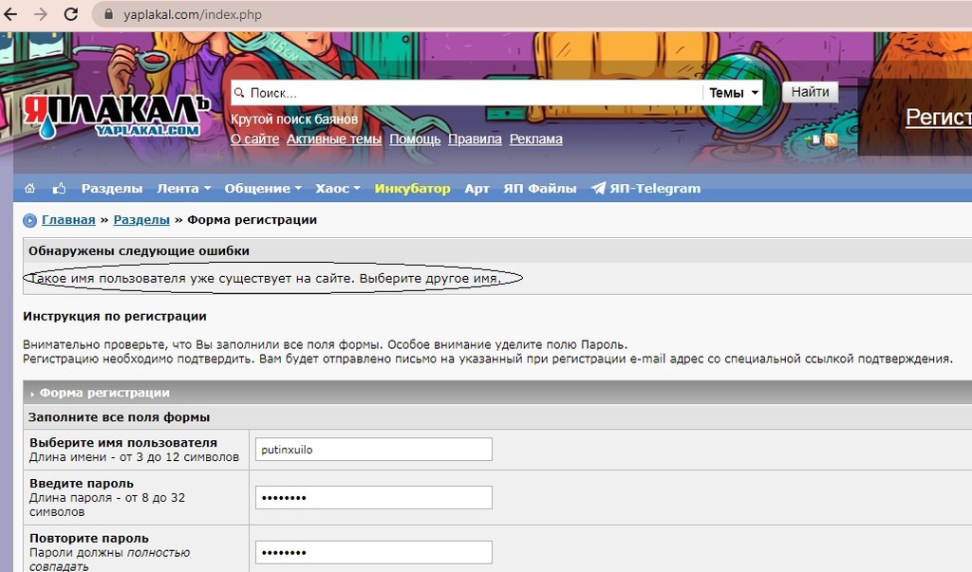Click the browser forward arrow

click(40, 13)
